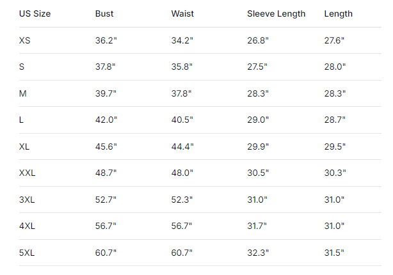
Task: Click the S size row label
Action: 22,67
